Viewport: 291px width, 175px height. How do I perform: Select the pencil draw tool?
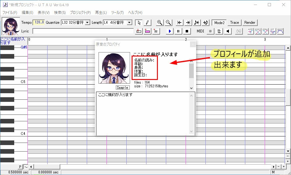[147, 23]
